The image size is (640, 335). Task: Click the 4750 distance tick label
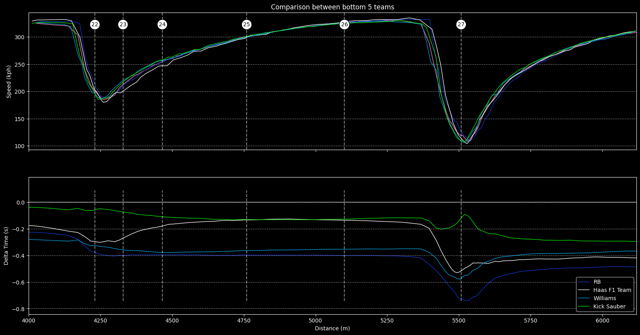click(x=244, y=321)
